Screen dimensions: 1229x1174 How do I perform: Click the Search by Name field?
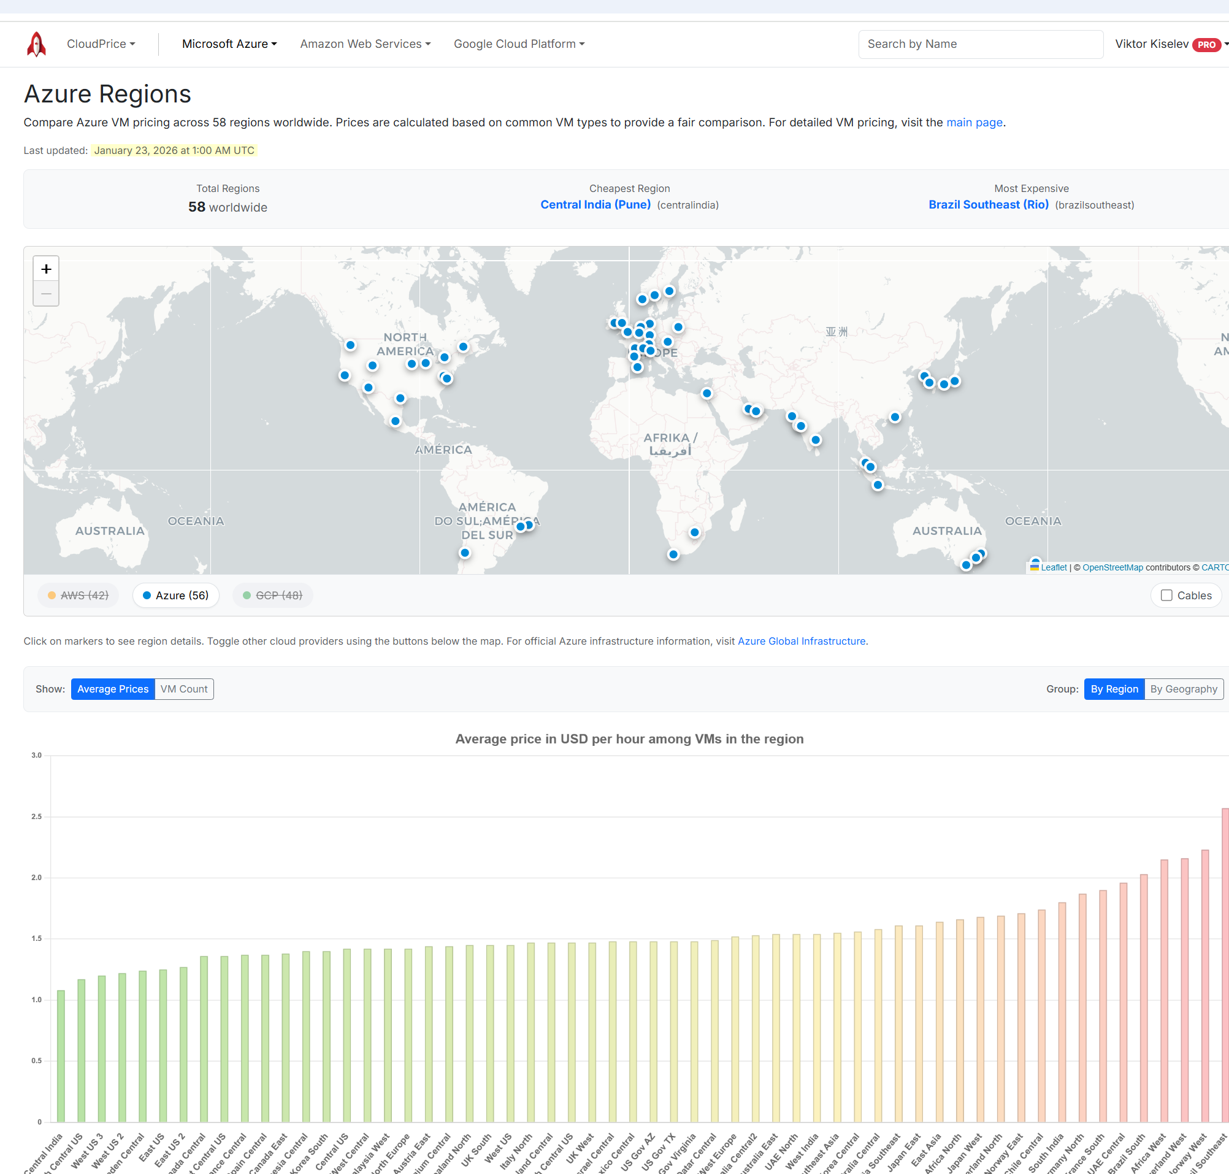tap(980, 44)
